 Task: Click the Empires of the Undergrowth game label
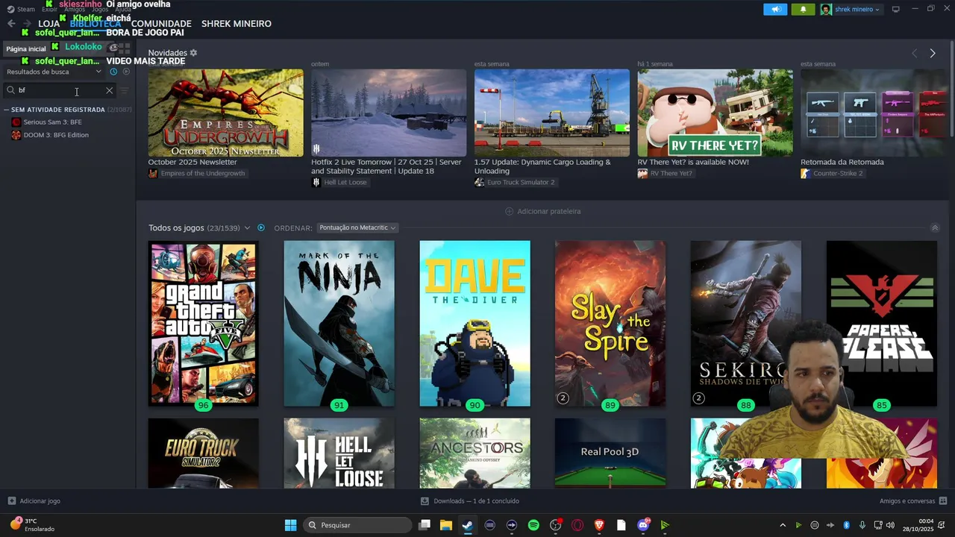tap(197, 173)
